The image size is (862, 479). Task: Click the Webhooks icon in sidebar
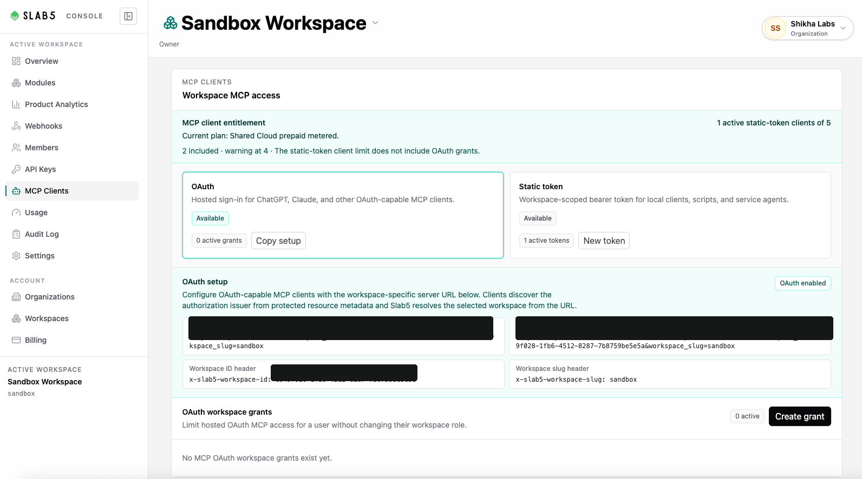coord(16,126)
